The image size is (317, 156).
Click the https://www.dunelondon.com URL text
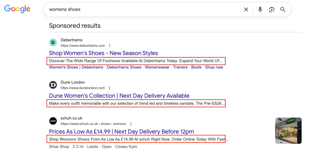pyautogui.click(x=83, y=88)
